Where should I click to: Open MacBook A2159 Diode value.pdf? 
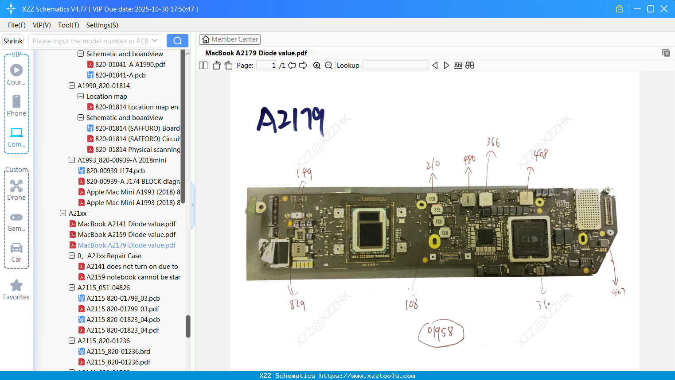tap(127, 234)
